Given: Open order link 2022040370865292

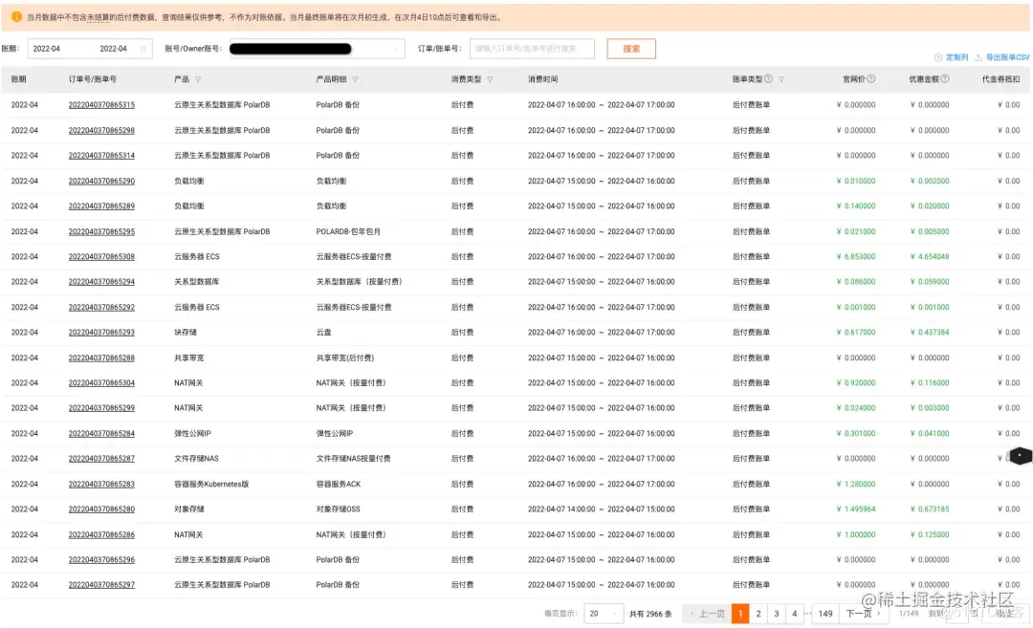Looking at the screenshot, I should [101, 308].
